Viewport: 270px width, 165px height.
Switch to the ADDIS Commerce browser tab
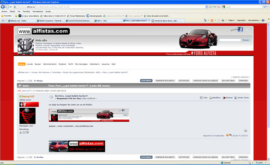50,21
